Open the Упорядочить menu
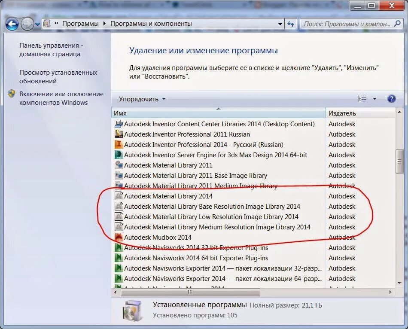This screenshot has height=329, width=408. 142,99
